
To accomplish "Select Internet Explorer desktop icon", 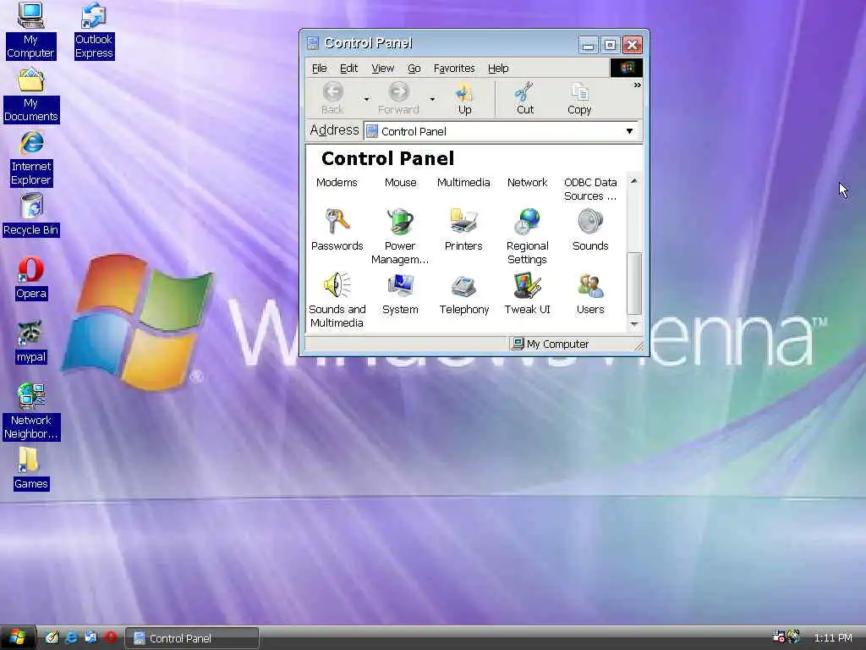I will point(31,158).
